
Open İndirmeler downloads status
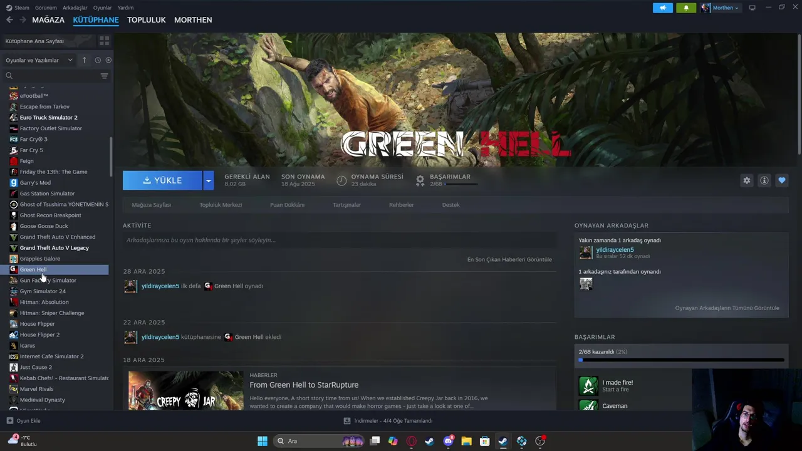388,421
